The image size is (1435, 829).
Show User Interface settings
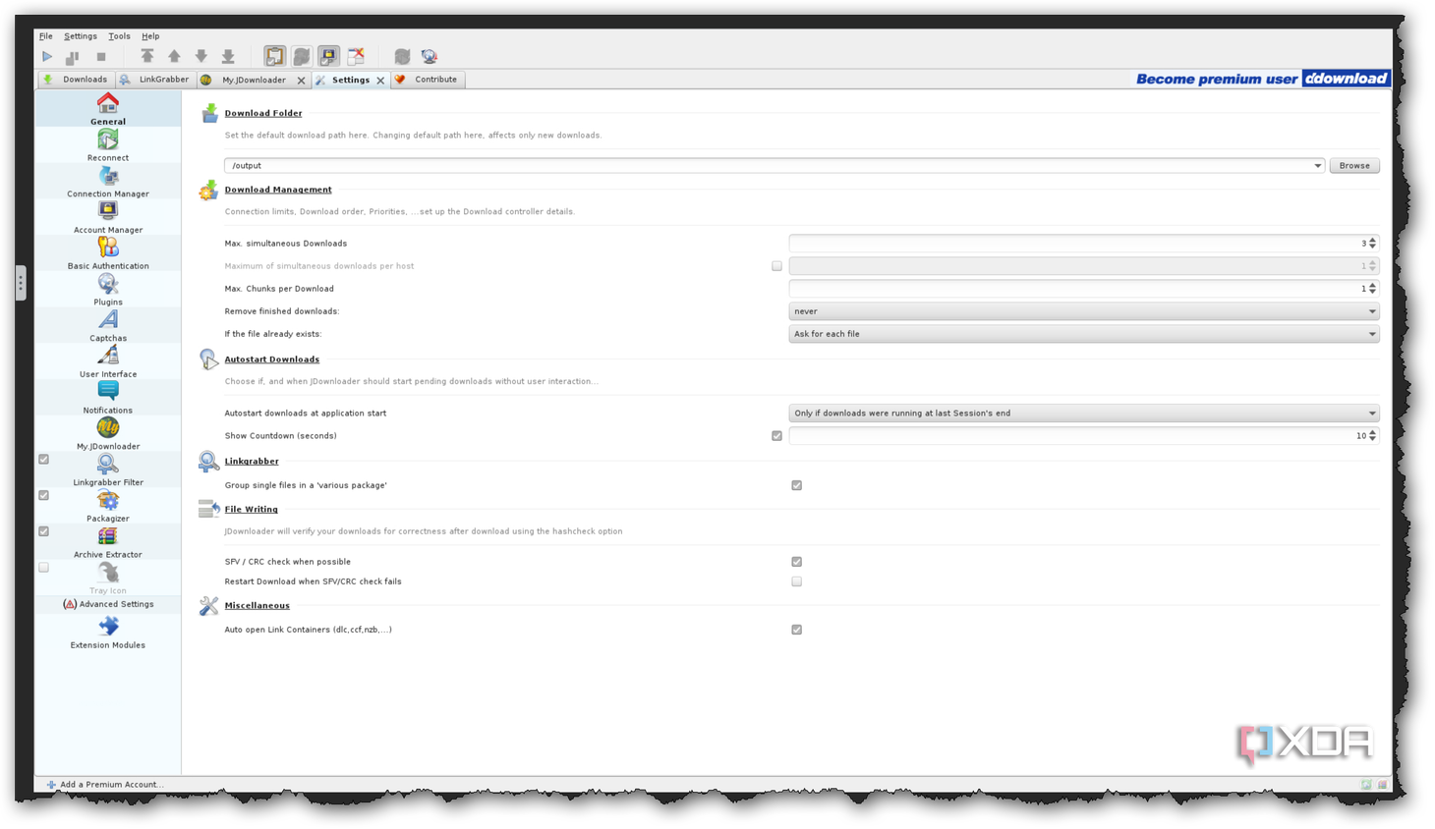tap(108, 362)
